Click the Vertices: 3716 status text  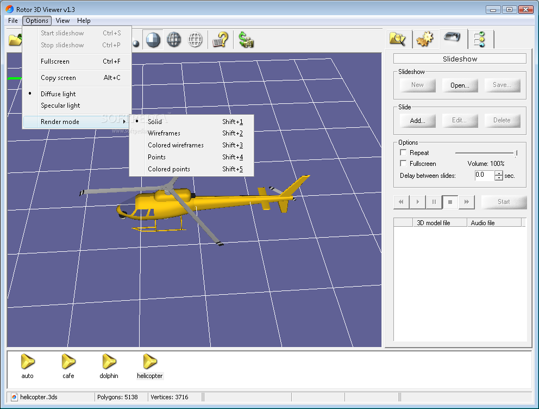pyautogui.click(x=170, y=397)
